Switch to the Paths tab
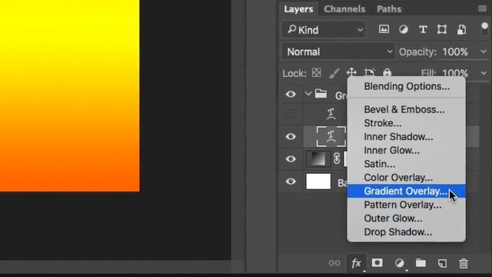The image size is (492, 277). click(x=389, y=8)
